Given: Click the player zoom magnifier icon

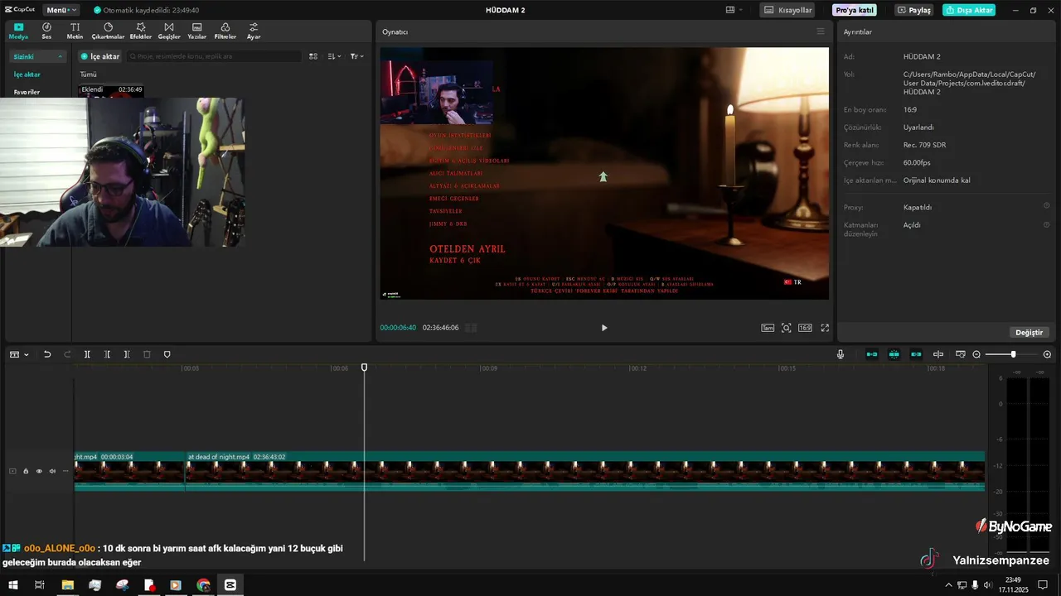Looking at the screenshot, I should tap(786, 328).
